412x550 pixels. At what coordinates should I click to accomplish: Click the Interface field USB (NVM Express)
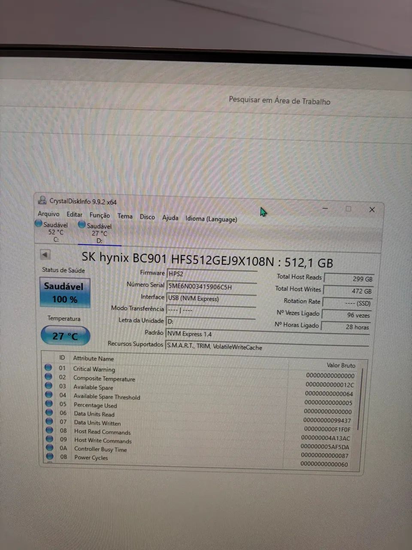click(211, 298)
